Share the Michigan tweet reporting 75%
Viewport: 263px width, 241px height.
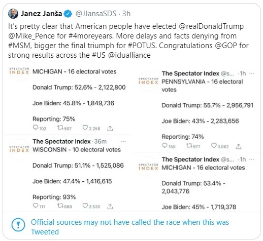(x=110, y=129)
